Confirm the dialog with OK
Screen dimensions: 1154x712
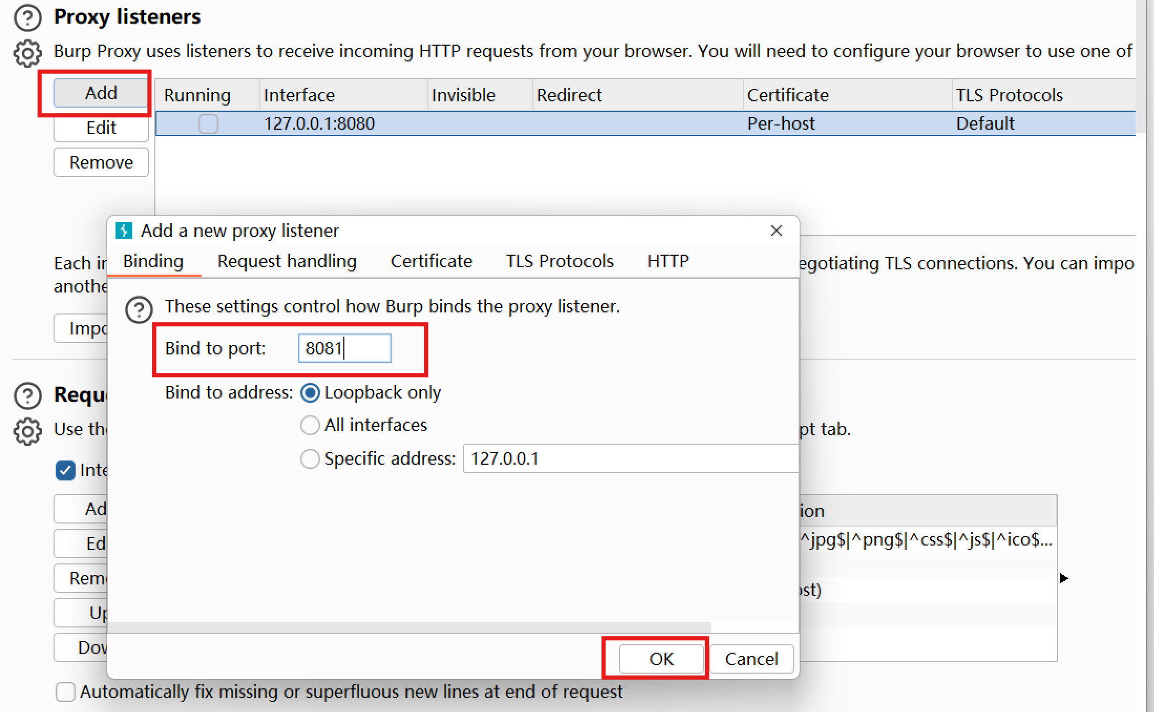tap(661, 658)
